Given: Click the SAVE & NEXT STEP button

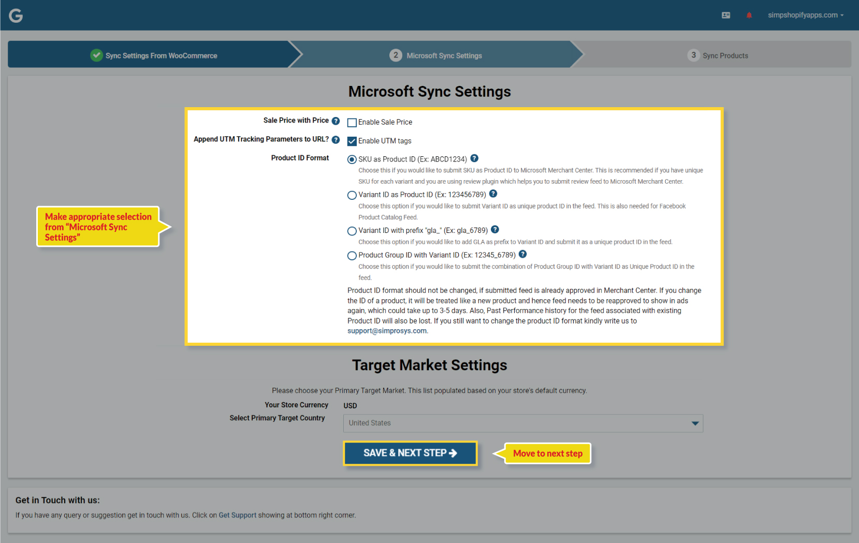Looking at the screenshot, I should tap(410, 453).
